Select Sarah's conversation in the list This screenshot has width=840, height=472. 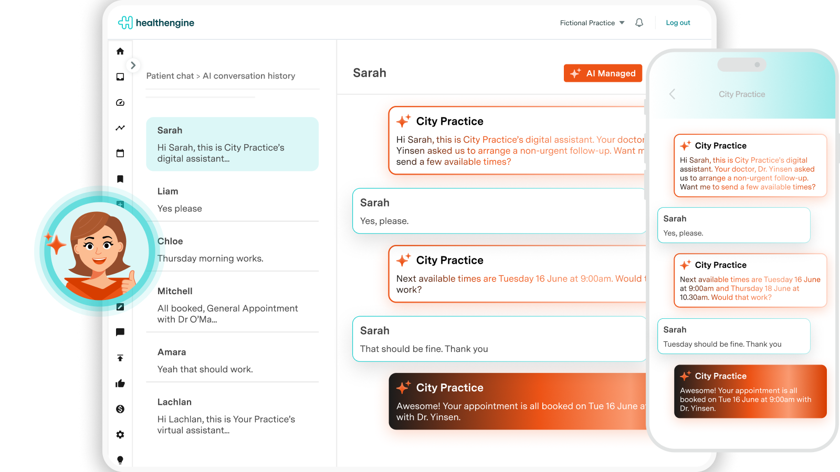pyautogui.click(x=233, y=144)
